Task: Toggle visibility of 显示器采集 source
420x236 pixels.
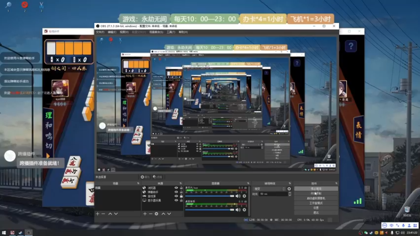Action: coord(176,200)
